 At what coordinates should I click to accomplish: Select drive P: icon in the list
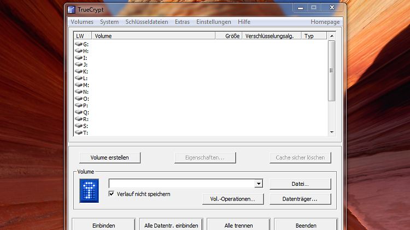coord(79,105)
